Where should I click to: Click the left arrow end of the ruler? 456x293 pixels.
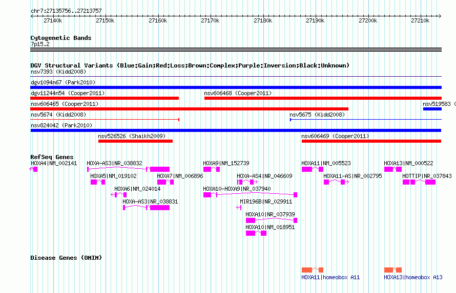coord(32,16)
